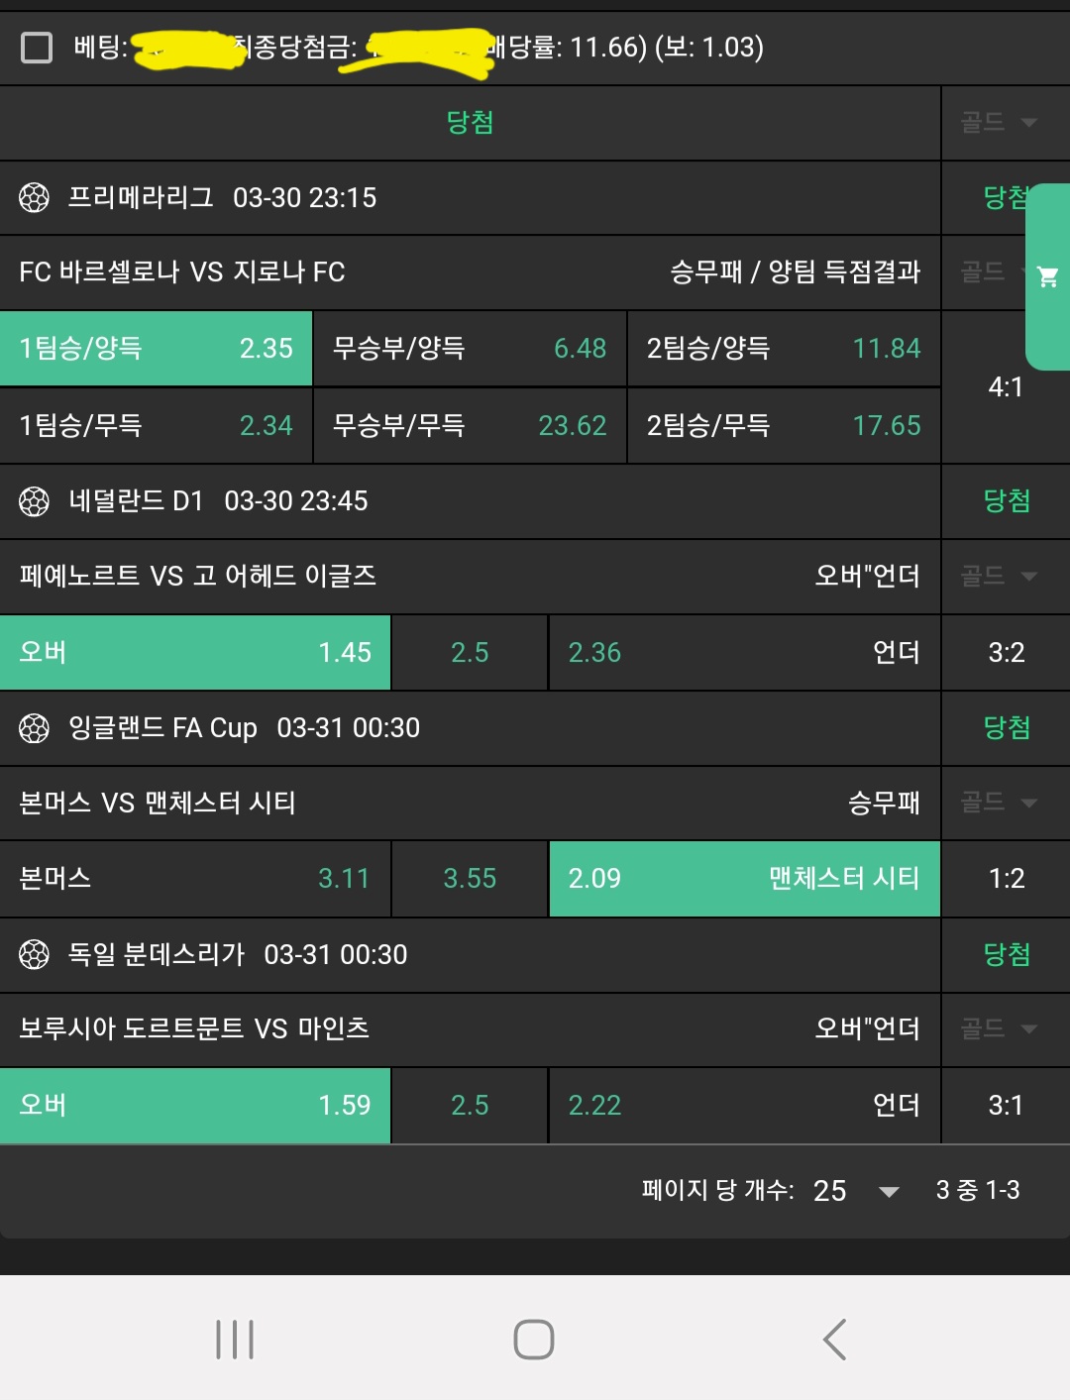This screenshot has height=1400, width=1070.
Task: Tap 당첨 status header at top
Action: [x=470, y=123]
